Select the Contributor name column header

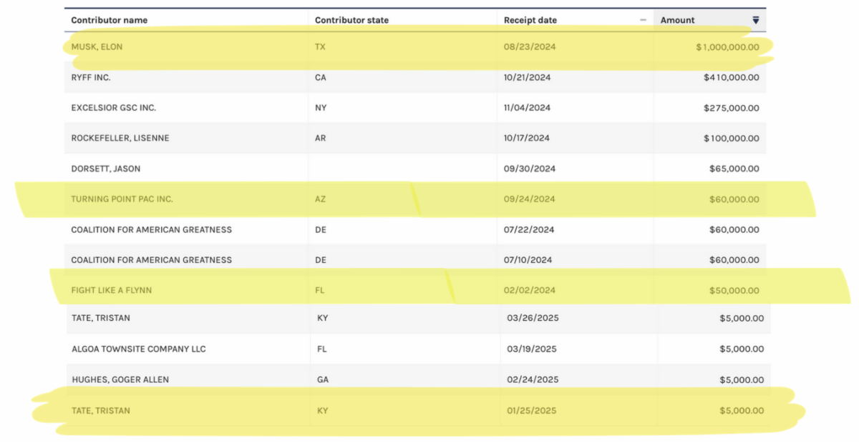[109, 20]
